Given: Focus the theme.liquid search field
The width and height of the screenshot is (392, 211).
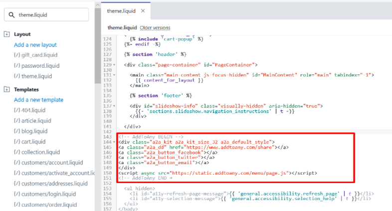Looking at the screenshot, I should (46, 15).
